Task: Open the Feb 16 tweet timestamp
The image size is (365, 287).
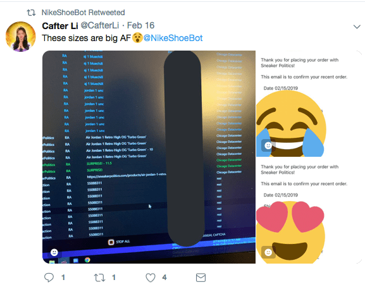Action: pos(140,25)
